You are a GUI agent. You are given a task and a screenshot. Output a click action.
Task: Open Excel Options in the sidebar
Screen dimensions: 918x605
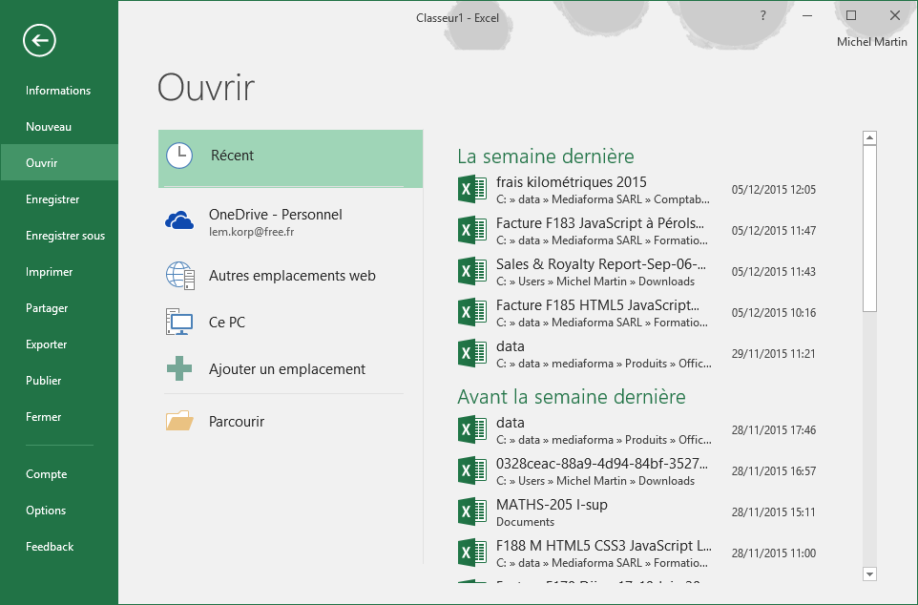[46, 511]
